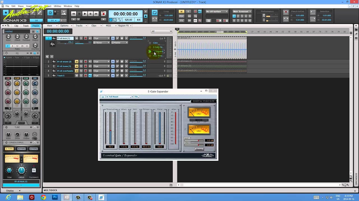Open the Window menu
The width and height of the screenshot is (359, 201).
point(68,6)
